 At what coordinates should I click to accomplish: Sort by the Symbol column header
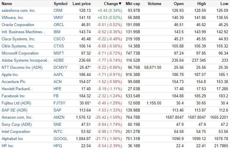(61, 4)
